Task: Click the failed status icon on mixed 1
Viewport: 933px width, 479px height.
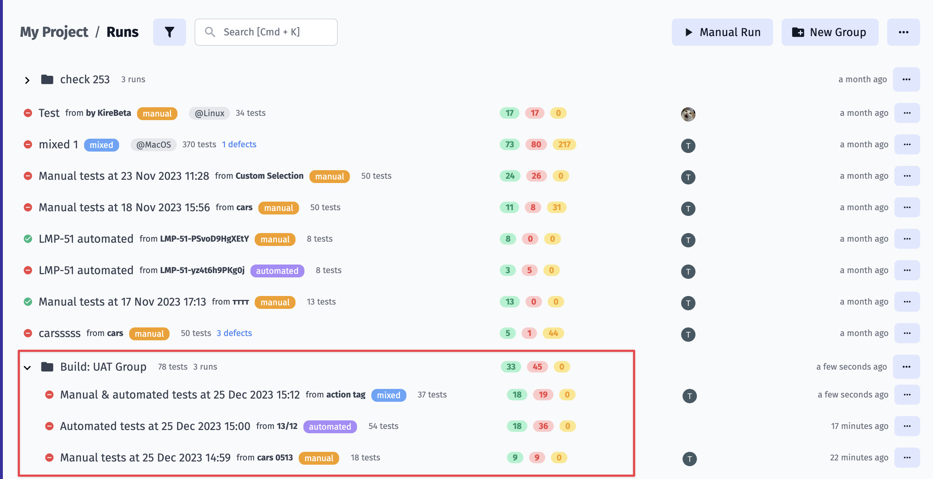Action: click(28, 144)
